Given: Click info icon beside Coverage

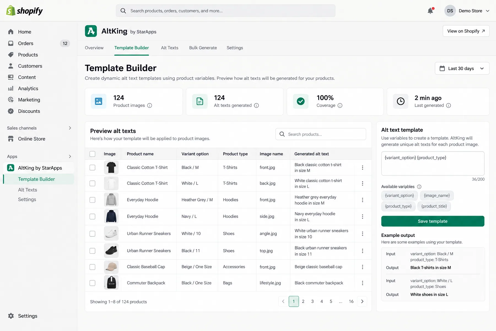Looking at the screenshot, I should [x=340, y=105].
